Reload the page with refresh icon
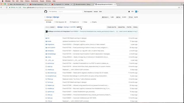Viewport: 184px width, 103px height. click(x=7, y=7)
